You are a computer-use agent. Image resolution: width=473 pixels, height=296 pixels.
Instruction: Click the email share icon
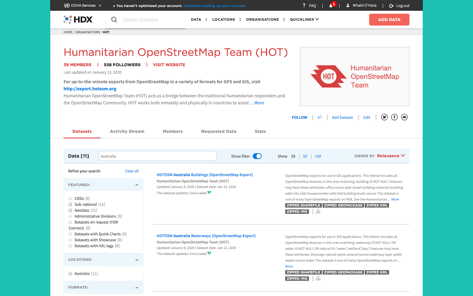click(x=404, y=117)
